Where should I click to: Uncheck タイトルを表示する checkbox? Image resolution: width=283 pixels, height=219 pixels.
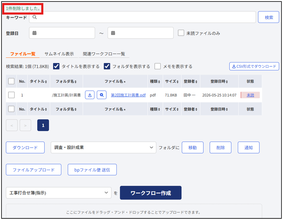click(x=56, y=66)
